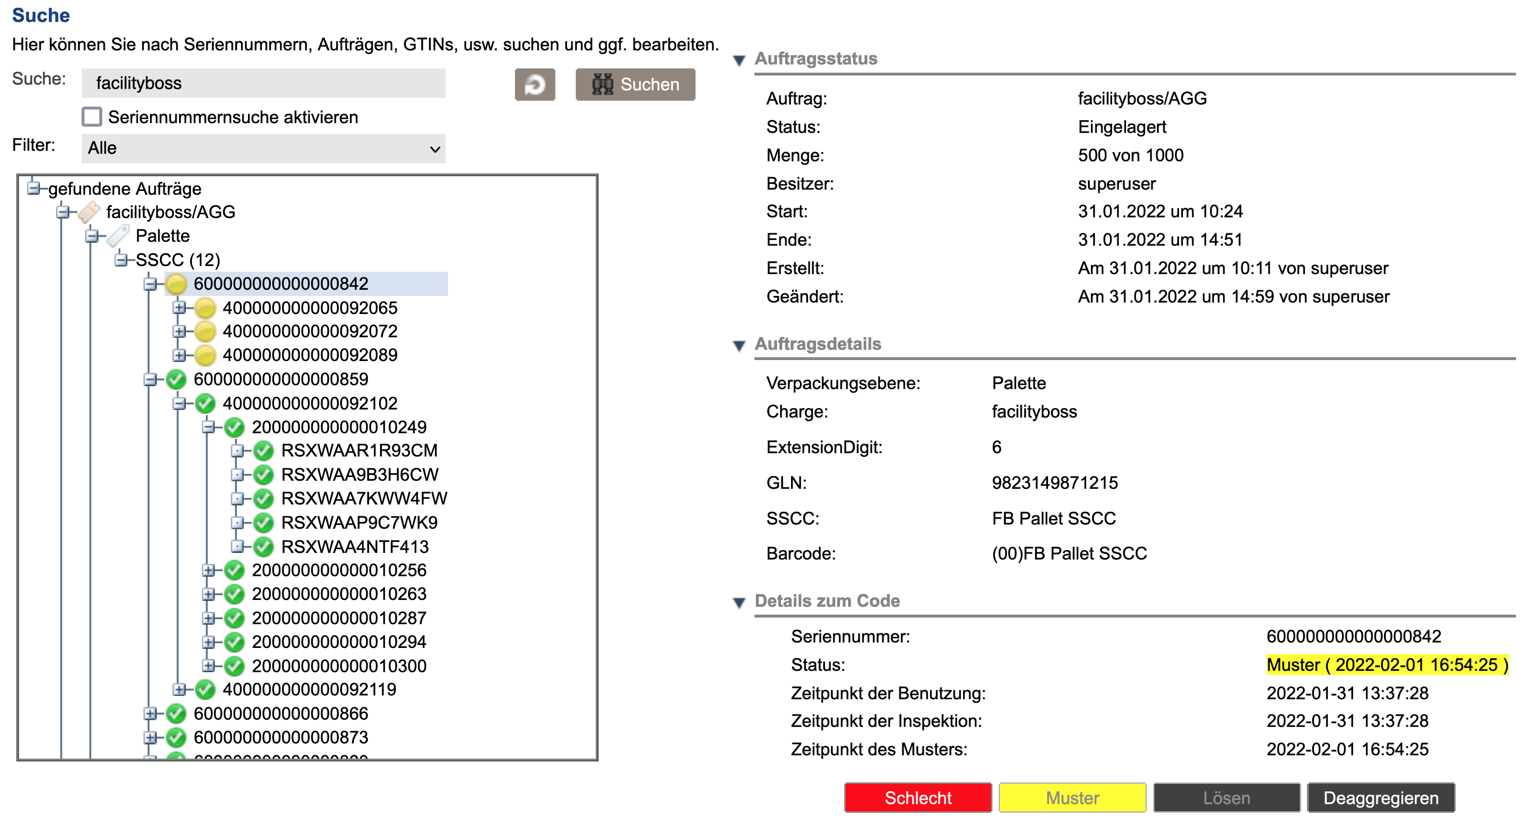Expand node 600000000000000866

point(150,713)
